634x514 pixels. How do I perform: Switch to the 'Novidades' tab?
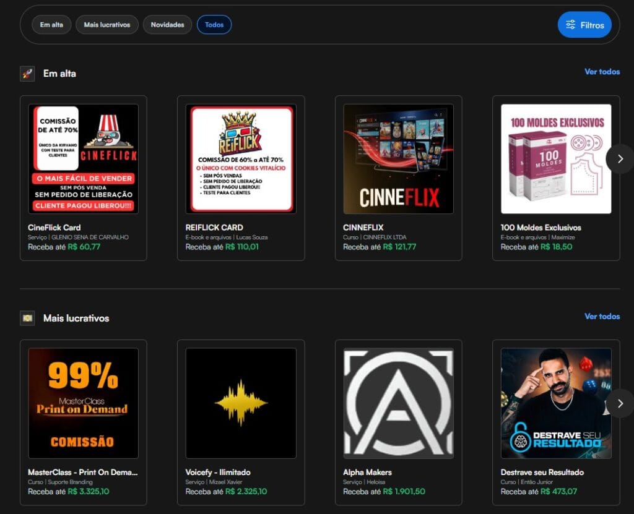click(x=167, y=25)
